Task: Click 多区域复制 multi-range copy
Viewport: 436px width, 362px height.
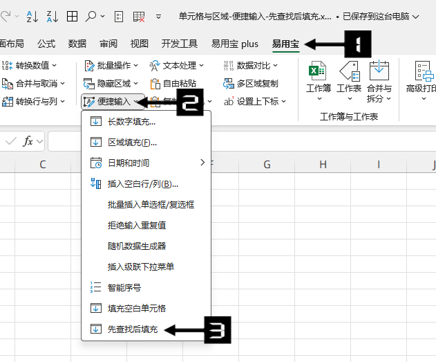Action: [251, 84]
